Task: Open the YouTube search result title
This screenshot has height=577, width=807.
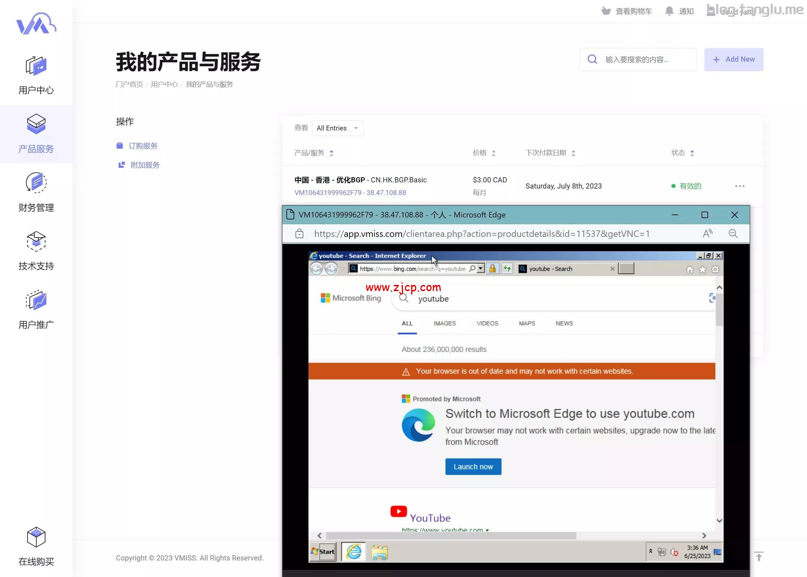Action: [430, 518]
